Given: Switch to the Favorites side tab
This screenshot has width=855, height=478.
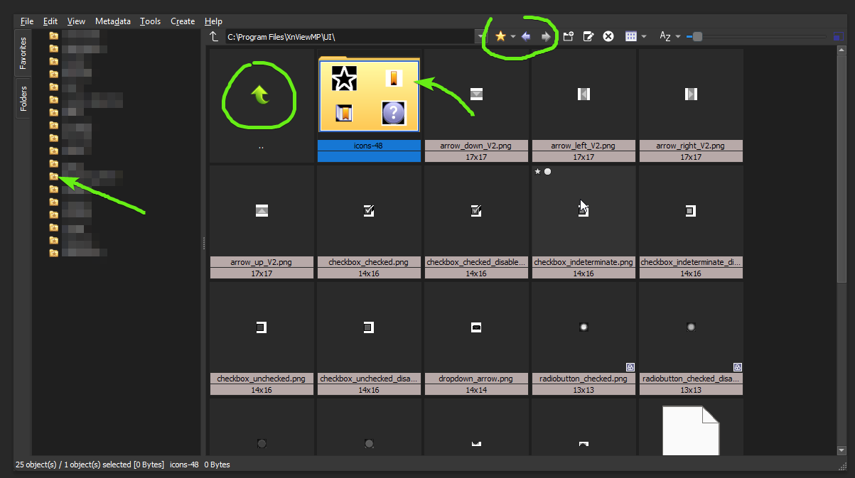Looking at the screenshot, I should point(23,53).
